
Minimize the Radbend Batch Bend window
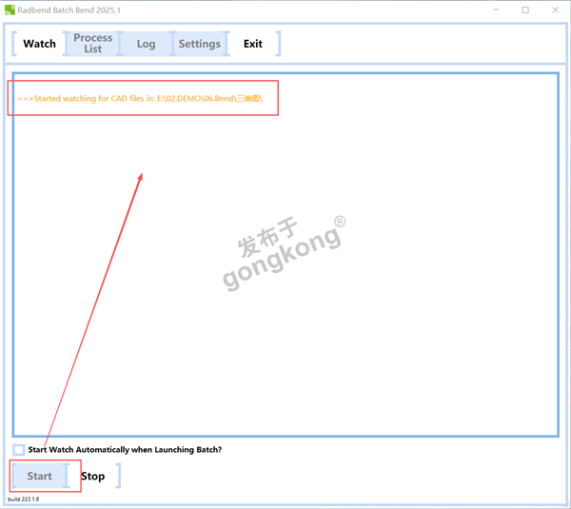[496, 10]
